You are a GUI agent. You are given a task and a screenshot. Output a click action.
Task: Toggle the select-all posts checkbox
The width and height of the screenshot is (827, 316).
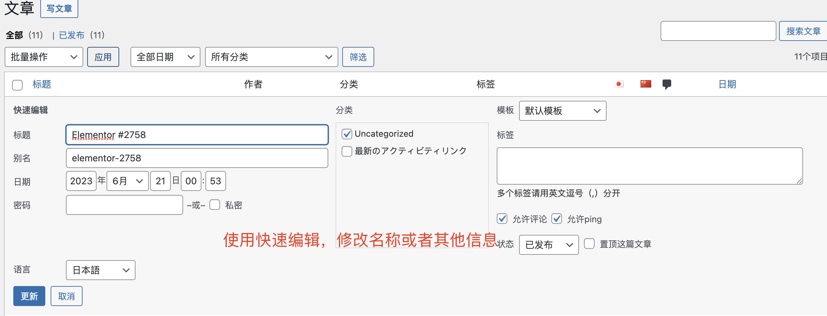click(x=17, y=85)
